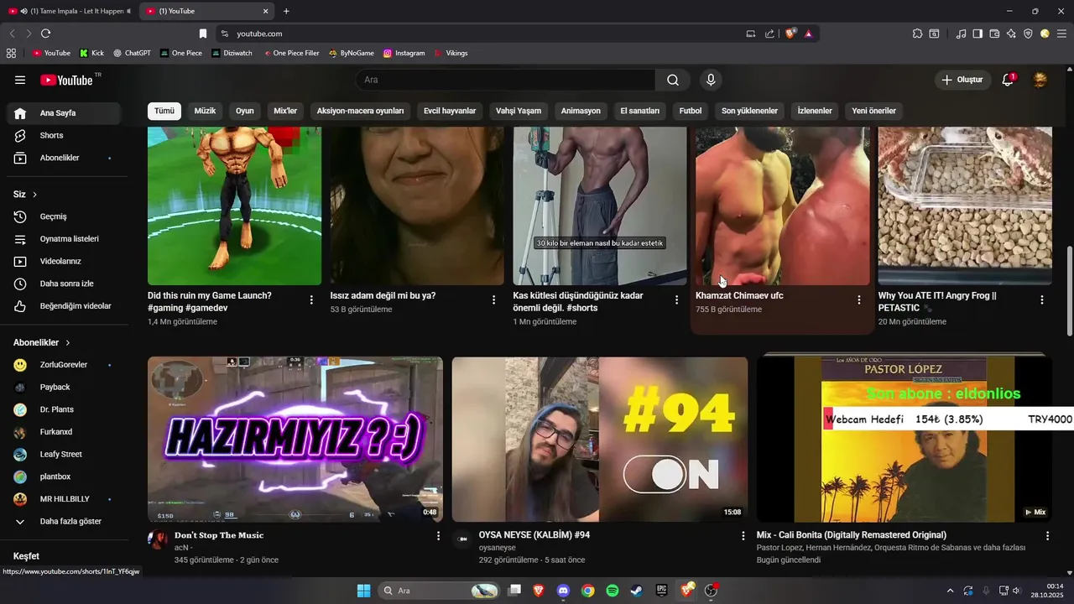Play the #94 ON video thumbnail

[x=600, y=440]
